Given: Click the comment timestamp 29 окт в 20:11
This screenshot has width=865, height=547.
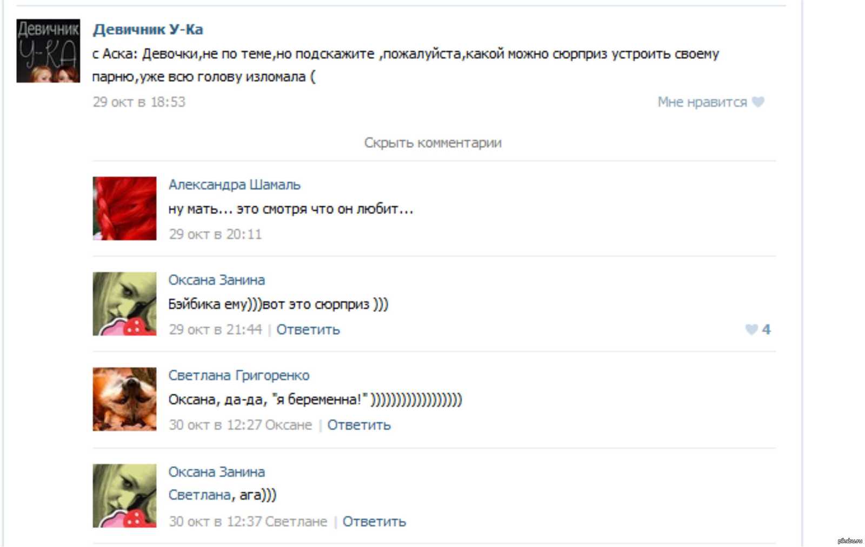Looking at the screenshot, I should tap(215, 234).
